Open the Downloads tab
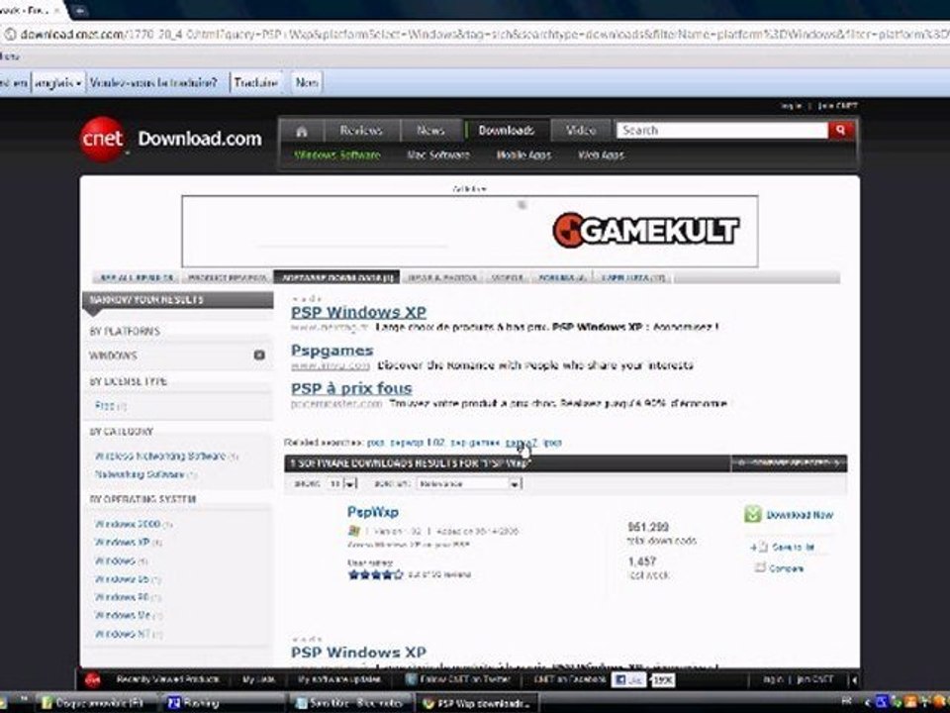Image resolution: width=950 pixels, height=713 pixels. (x=507, y=131)
